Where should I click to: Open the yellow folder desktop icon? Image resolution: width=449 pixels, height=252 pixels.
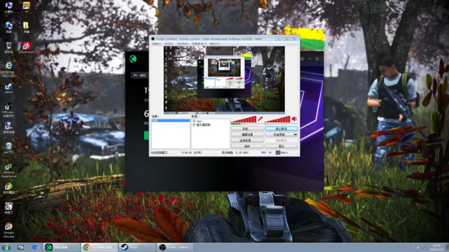pyautogui.click(x=26, y=27)
